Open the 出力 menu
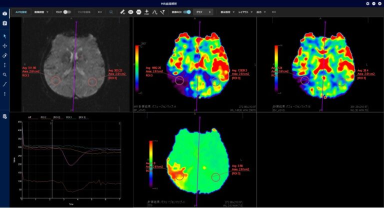 click(262, 11)
